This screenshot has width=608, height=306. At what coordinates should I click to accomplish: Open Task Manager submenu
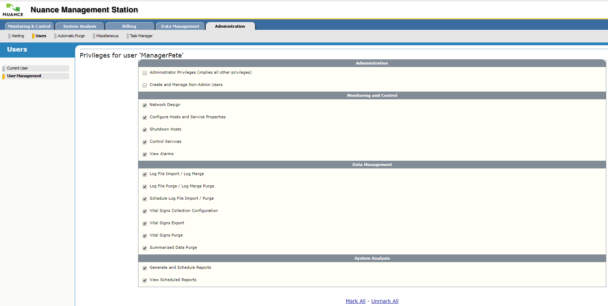point(141,36)
